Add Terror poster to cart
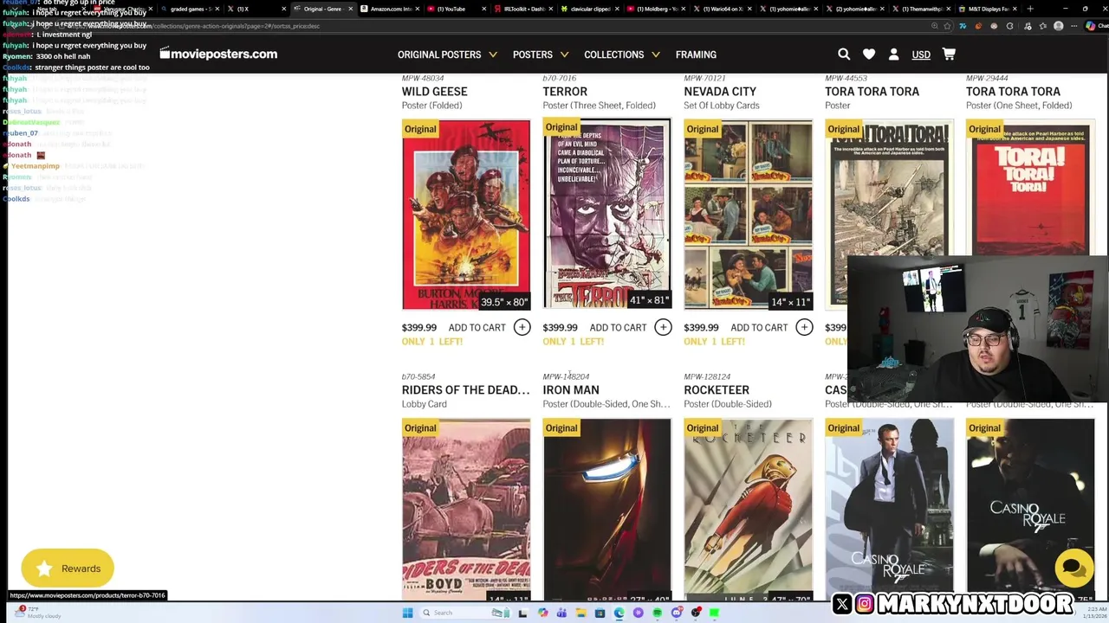 coord(618,327)
